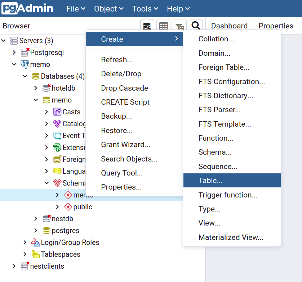Click the Search Objects magnifier icon
302x282 pixels.
[196, 25]
